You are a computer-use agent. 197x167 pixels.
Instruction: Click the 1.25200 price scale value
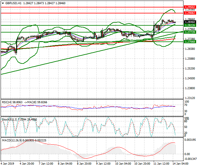coord(190,68)
